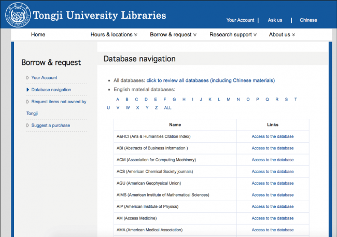Filter databases by letter M
Image resolution: width=337 pixels, height=237 pixels.
click(229, 100)
